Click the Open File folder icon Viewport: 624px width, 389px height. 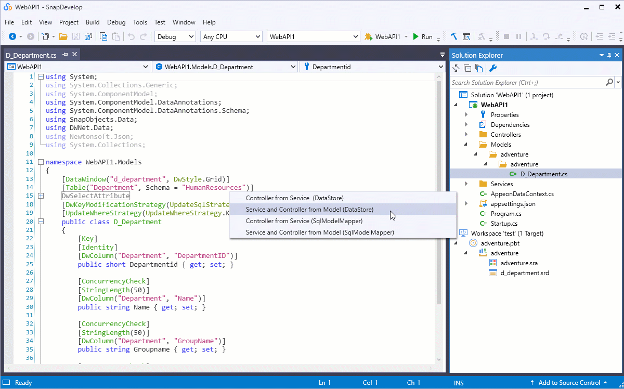click(63, 36)
